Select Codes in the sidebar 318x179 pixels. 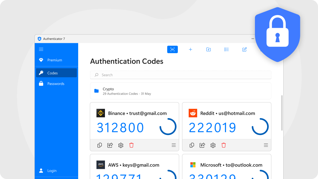coord(56,73)
